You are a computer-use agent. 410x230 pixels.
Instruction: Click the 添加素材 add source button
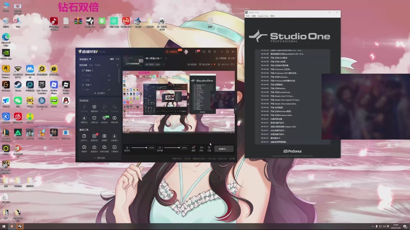click(x=99, y=93)
